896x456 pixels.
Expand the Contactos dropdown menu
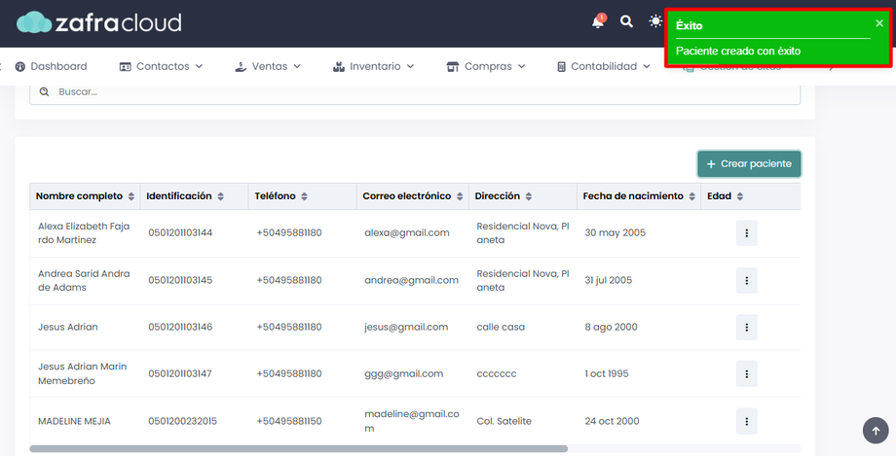click(161, 66)
